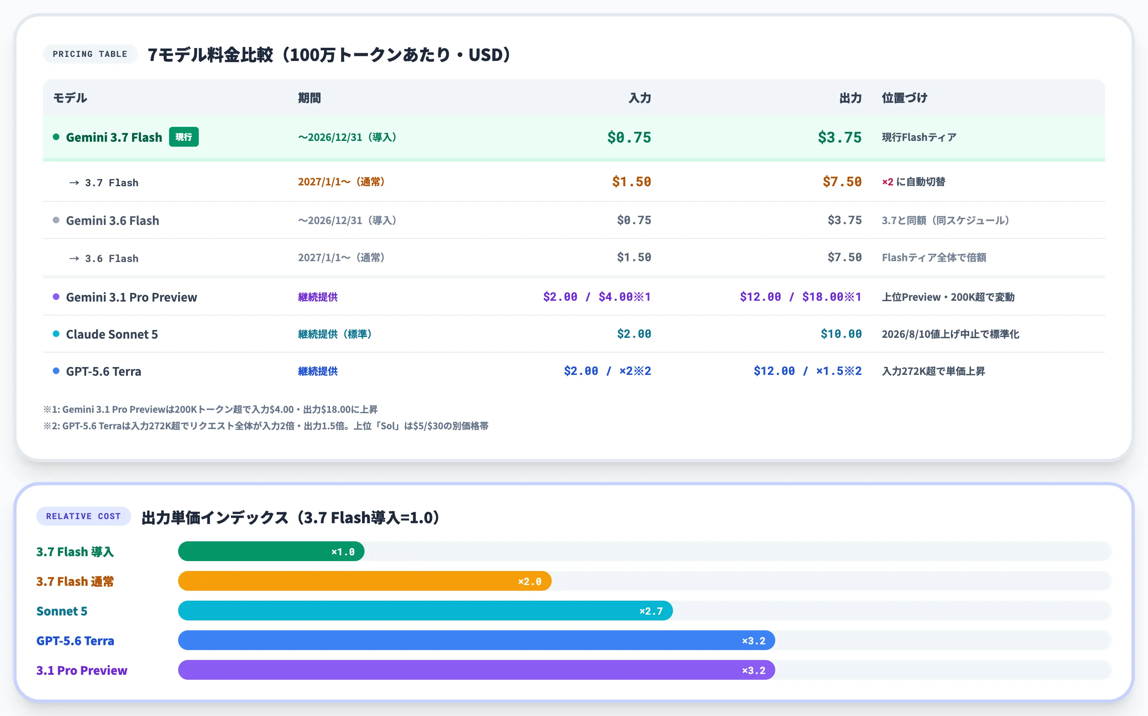The image size is (1148, 716).
Task: Click the RELATIVE COST badge
Action: pos(83,516)
